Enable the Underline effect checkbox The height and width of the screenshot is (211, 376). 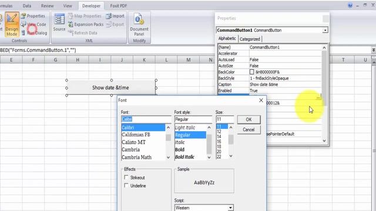(x=126, y=185)
